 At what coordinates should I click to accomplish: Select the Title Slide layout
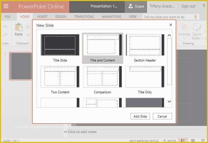coord(60,48)
